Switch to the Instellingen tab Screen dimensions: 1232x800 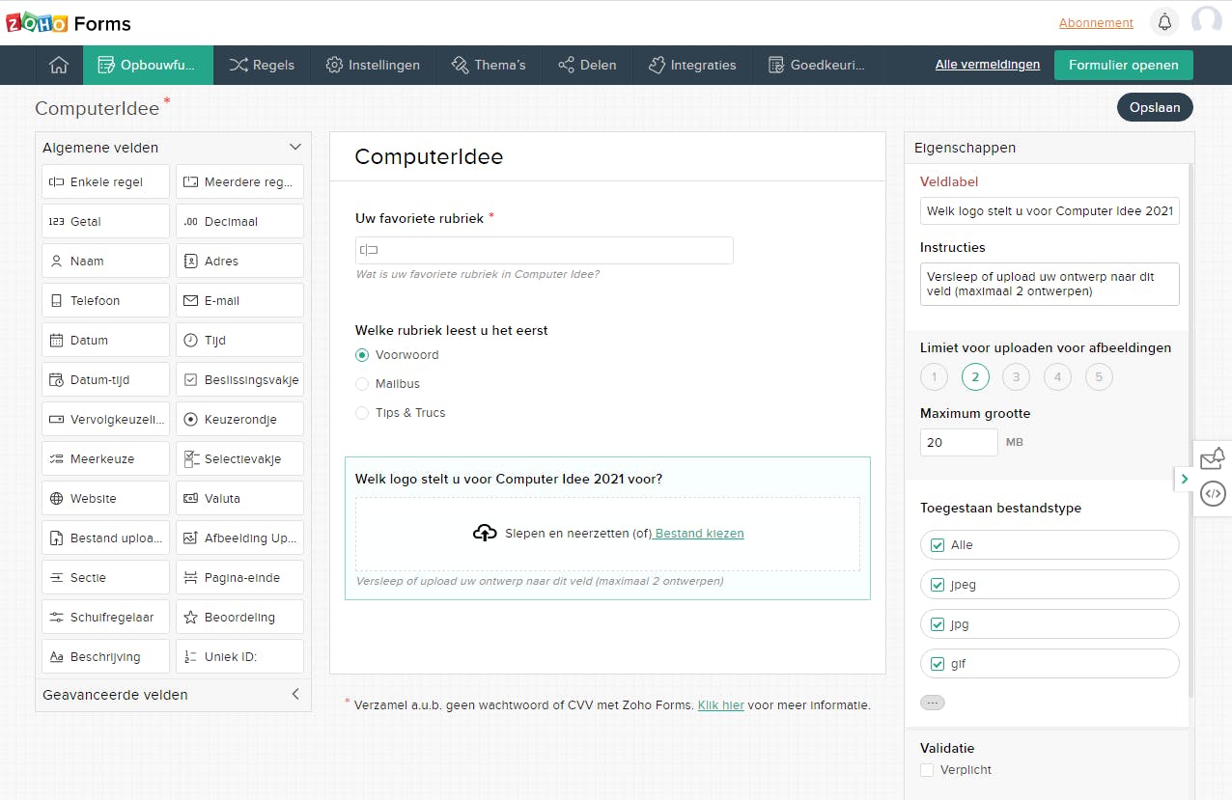point(373,65)
